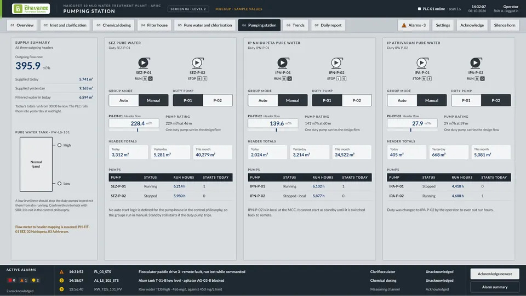
Task: Click IPA-P-02 run hours 4,688 h
Action: tap(458, 196)
